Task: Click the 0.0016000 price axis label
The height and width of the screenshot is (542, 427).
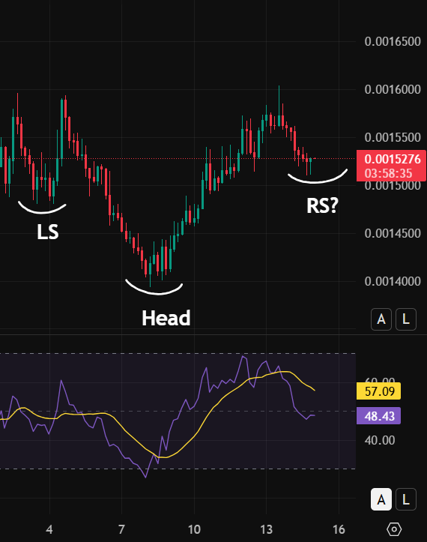Action: (x=393, y=89)
